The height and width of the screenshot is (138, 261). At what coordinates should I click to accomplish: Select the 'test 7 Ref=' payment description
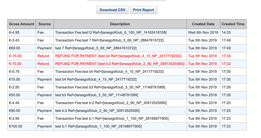96,48
